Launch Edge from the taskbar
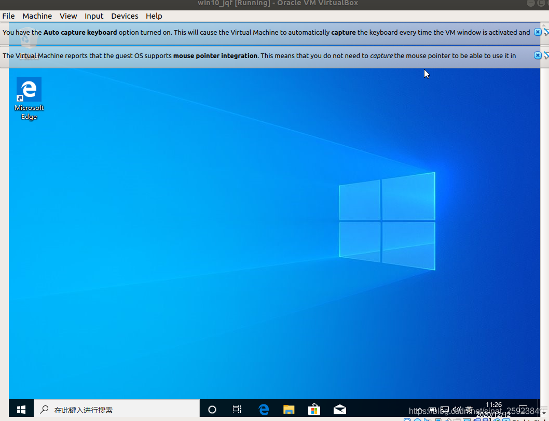The height and width of the screenshot is (421, 549). [263, 410]
